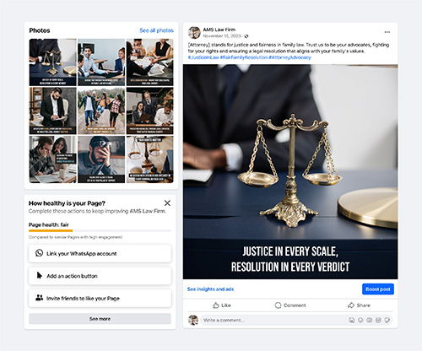422x351 pixels.
Task: Click the Like thumbs-up icon
Action: pos(216,305)
